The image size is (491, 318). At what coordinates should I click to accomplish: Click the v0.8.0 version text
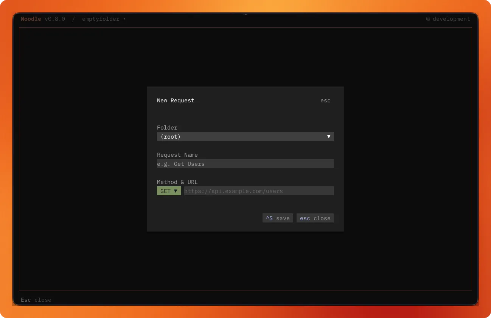[x=55, y=19]
